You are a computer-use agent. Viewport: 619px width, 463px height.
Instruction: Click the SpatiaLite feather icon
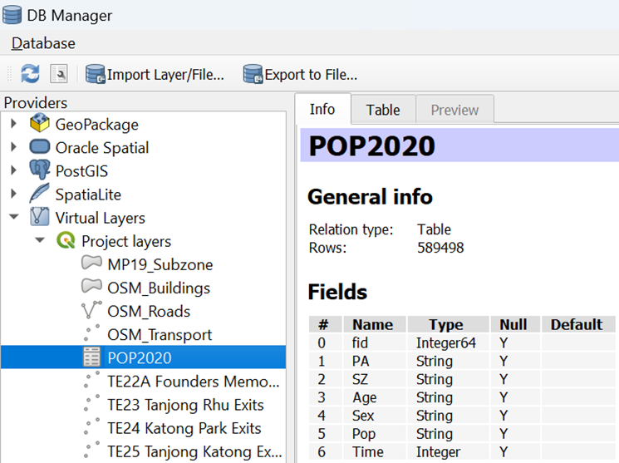pyautogui.click(x=39, y=195)
